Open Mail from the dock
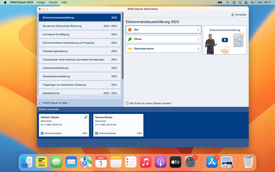Viewport: 275px width, 172px height. [x=71, y=162]
